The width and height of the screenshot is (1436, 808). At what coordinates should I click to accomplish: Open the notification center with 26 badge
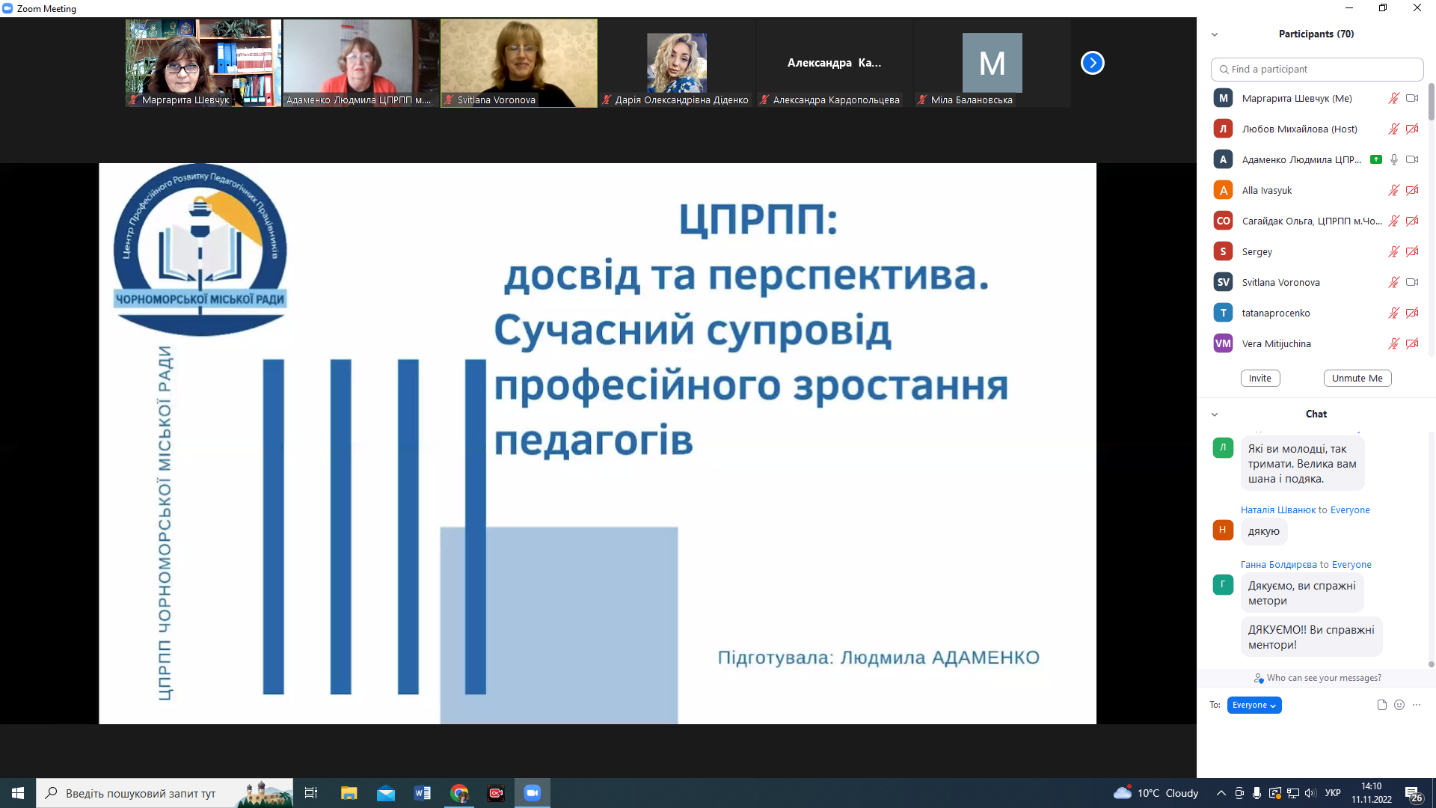(x=1413, y=794)
